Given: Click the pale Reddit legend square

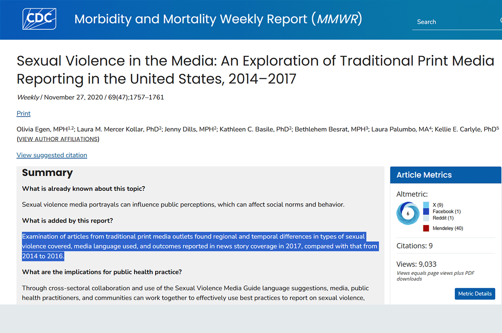Looking at the screenshot, I should 425,218.
